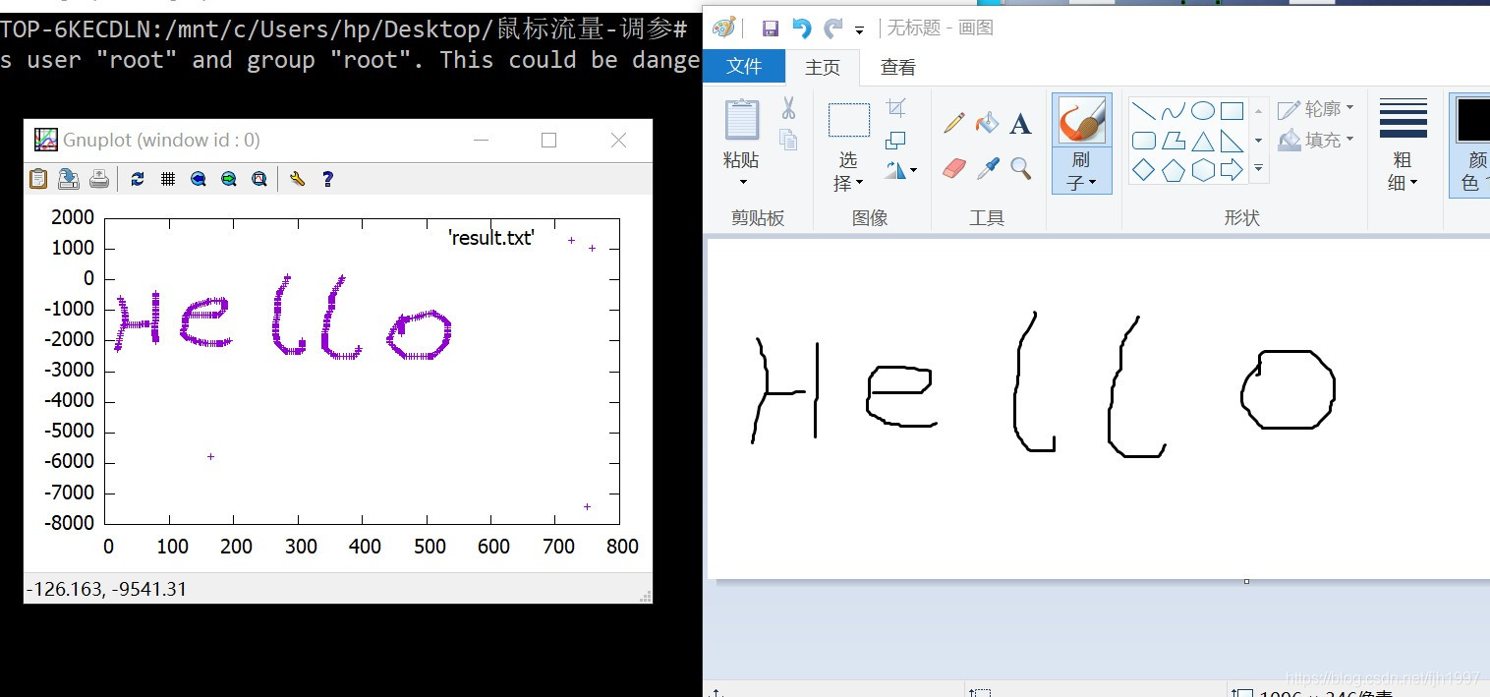Click the Gnuplot window title icon

pos(45,140)
